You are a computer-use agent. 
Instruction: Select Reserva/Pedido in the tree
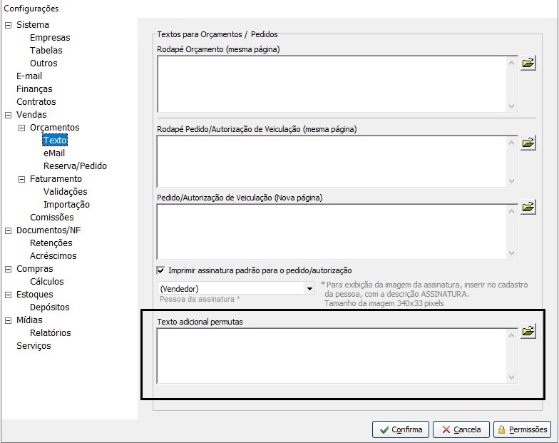pyautogui.click(x=75, y=166)
